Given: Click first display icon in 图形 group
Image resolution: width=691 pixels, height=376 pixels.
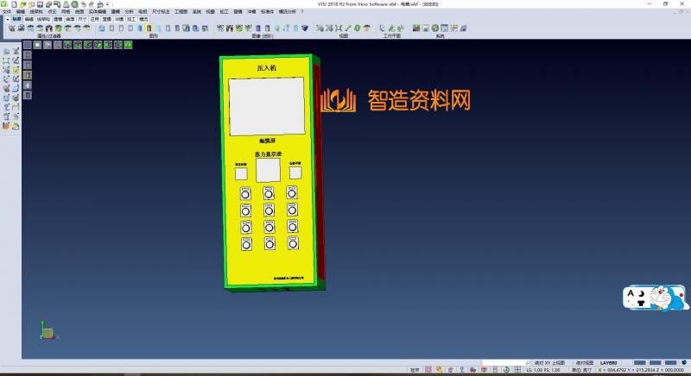Looking at the screenshot, I should (102, 28).
